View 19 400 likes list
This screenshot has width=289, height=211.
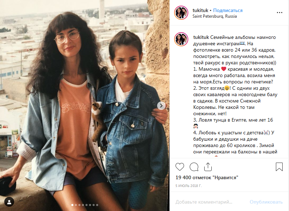[x=207, y=177]
